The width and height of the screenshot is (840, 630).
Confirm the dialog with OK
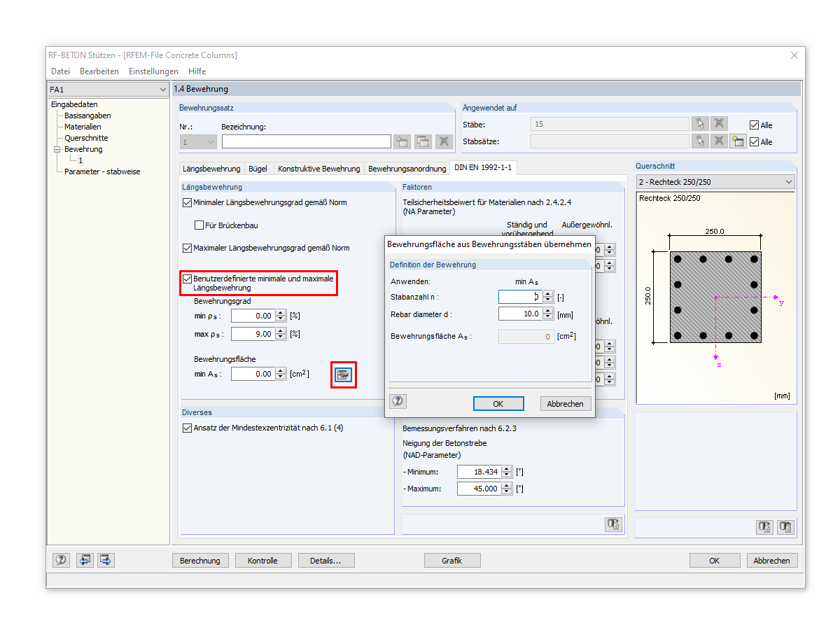[498, 403]
